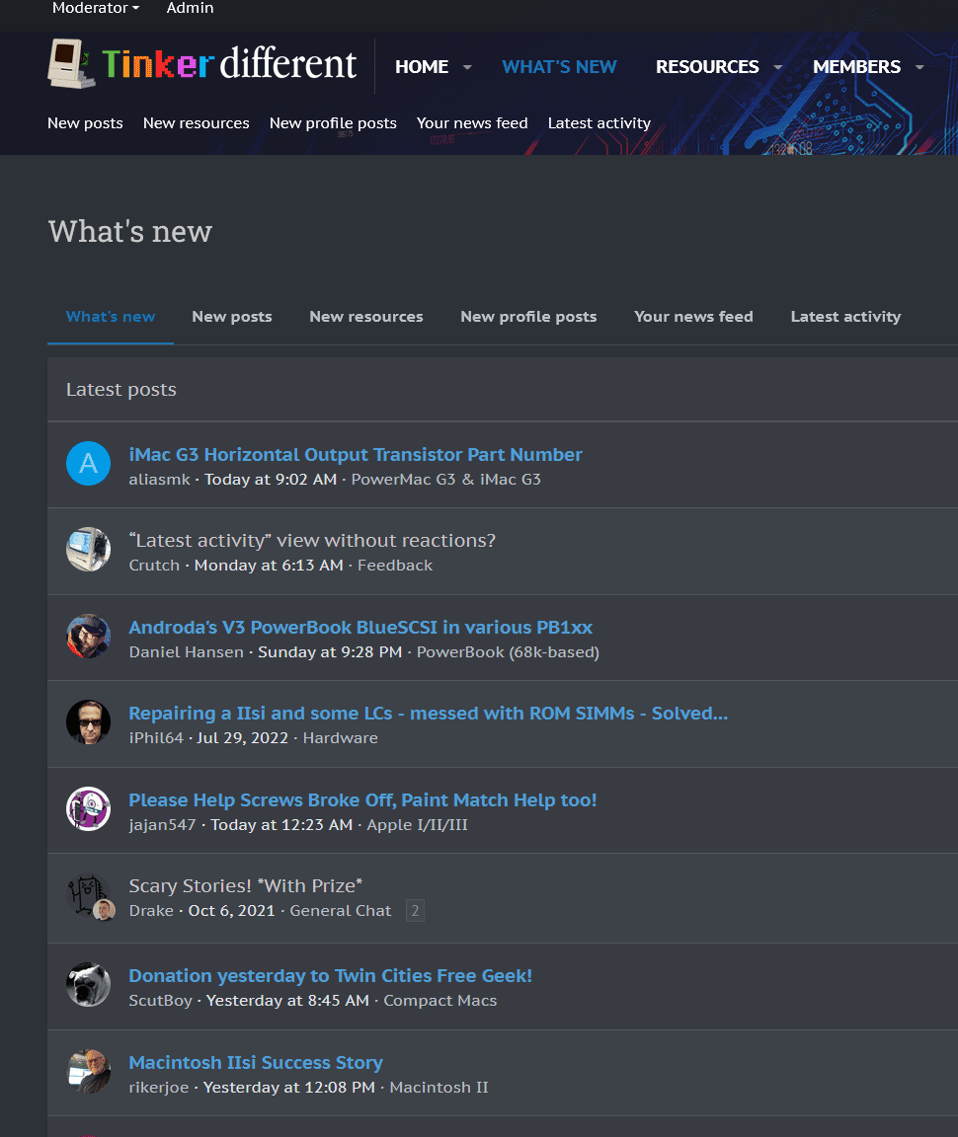
Task: Click rikerjoe's avatar picture
Action: (89, 1072)
